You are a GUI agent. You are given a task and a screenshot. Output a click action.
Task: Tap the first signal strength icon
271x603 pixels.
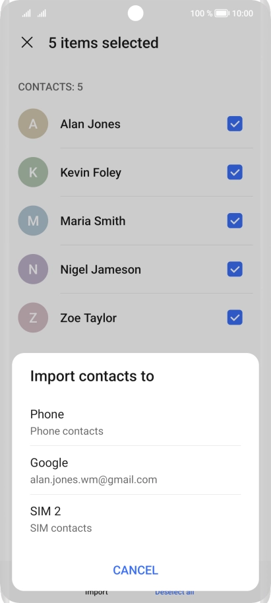pyautogui.click(x=26, y=13)
